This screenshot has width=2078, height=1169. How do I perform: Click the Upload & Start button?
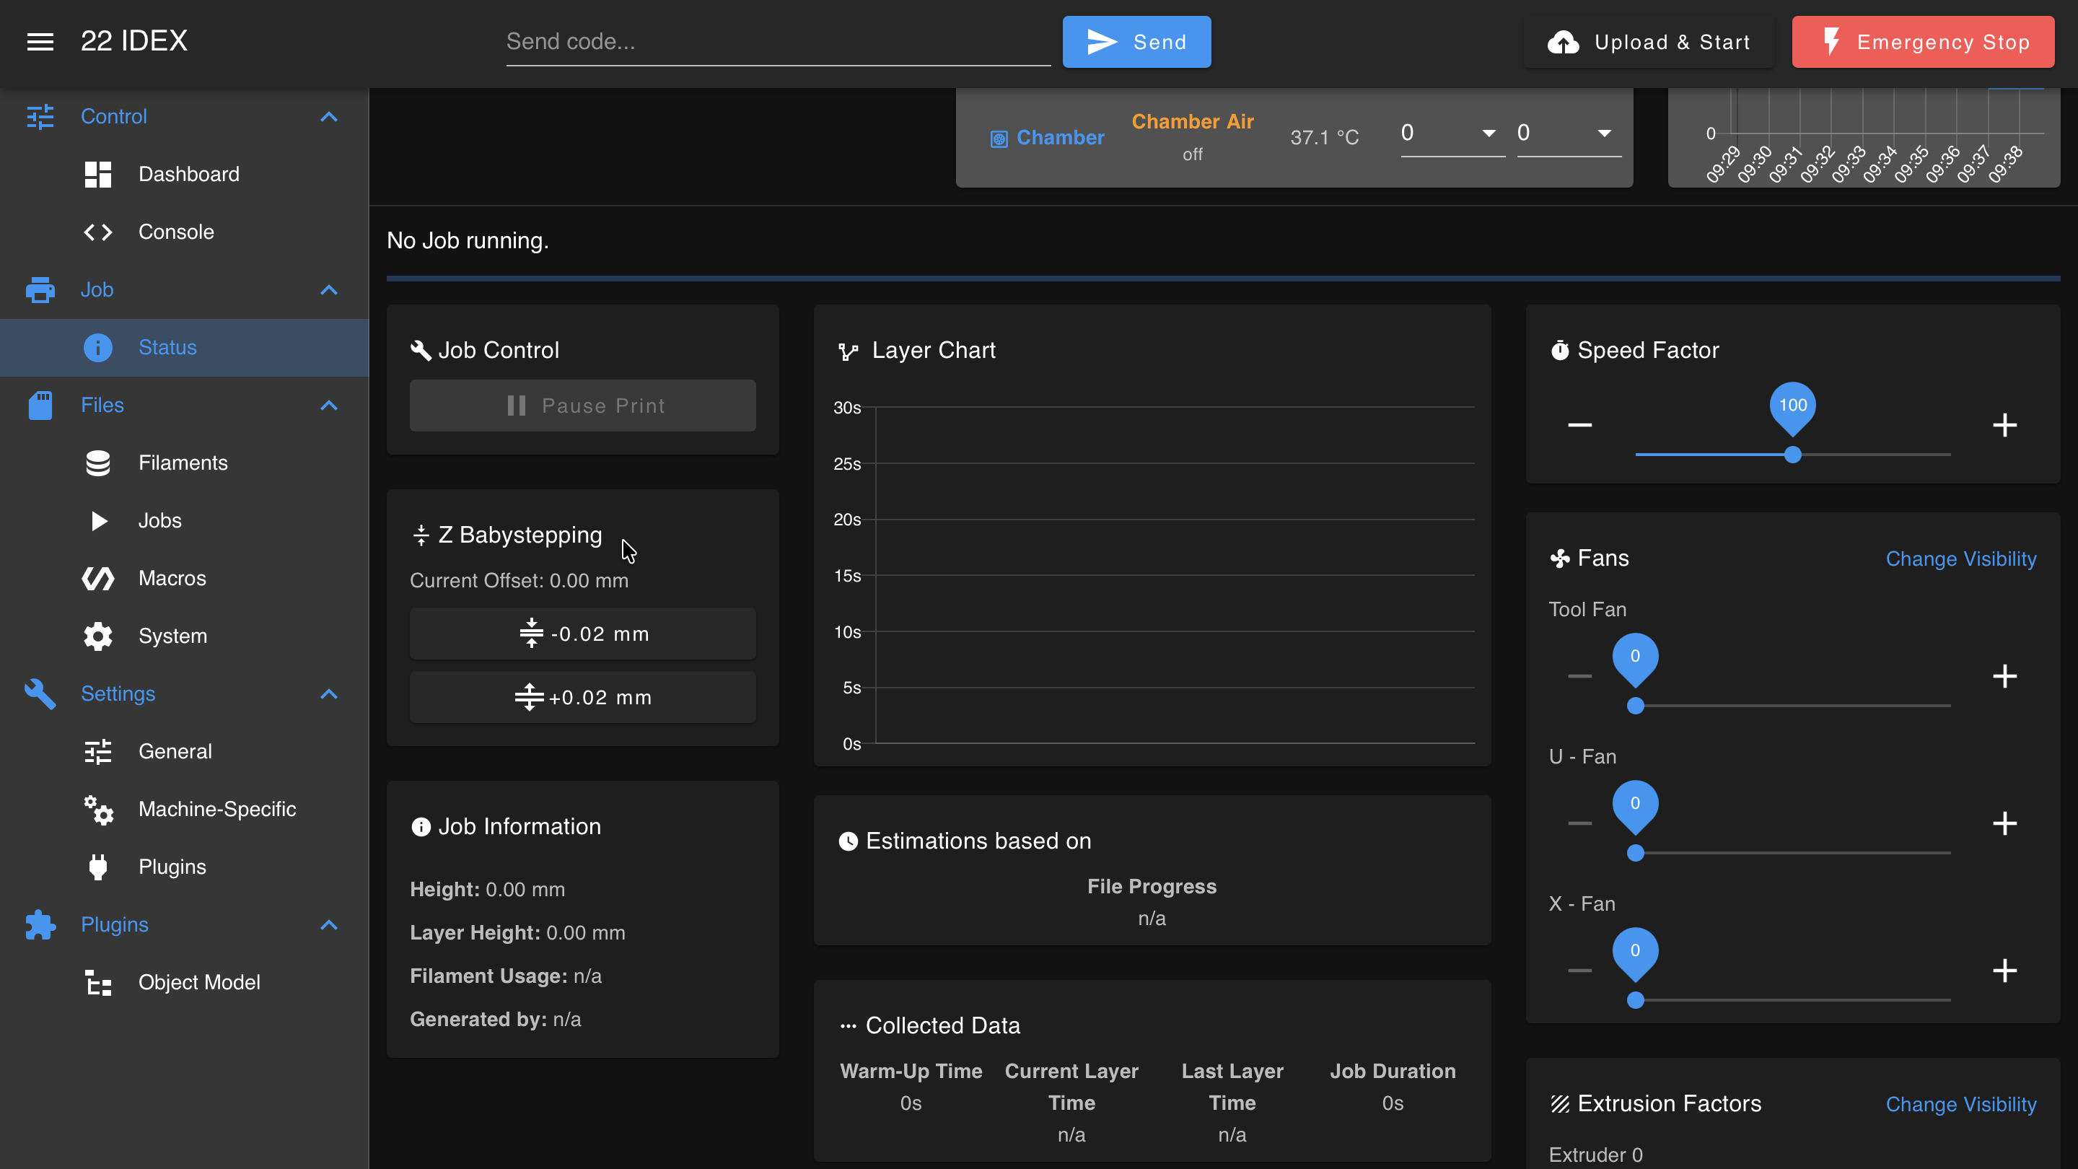pos(1648,42)
